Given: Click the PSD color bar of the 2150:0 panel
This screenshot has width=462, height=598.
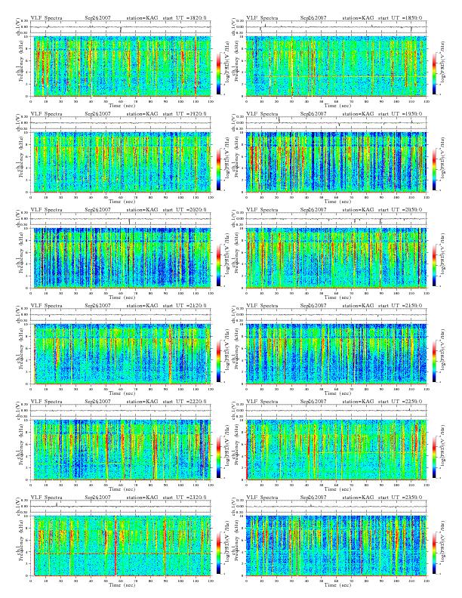Looking at the screenshot, I should pyautogui.click(x=434, y=362).
